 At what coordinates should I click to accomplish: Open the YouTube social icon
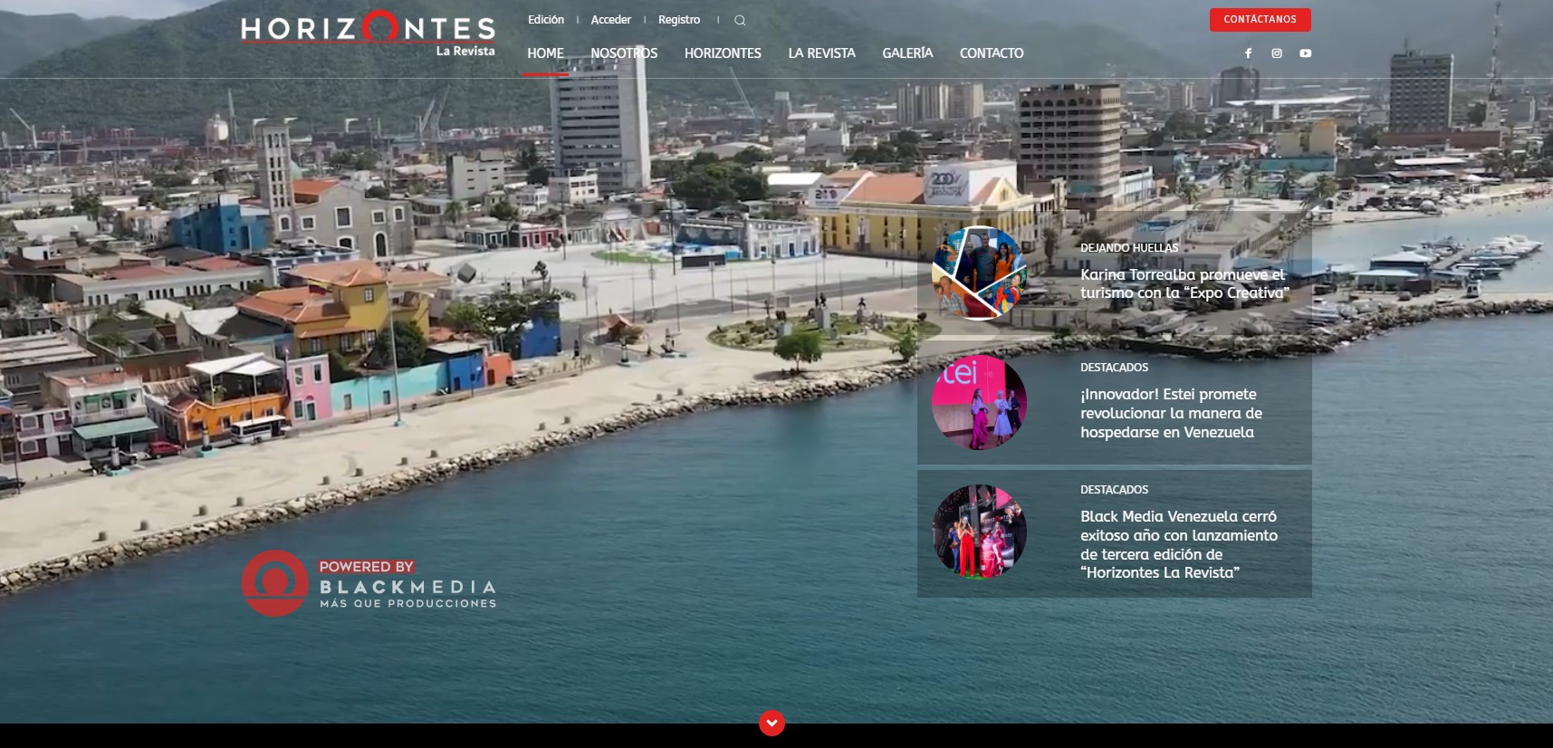point(1305,53)
